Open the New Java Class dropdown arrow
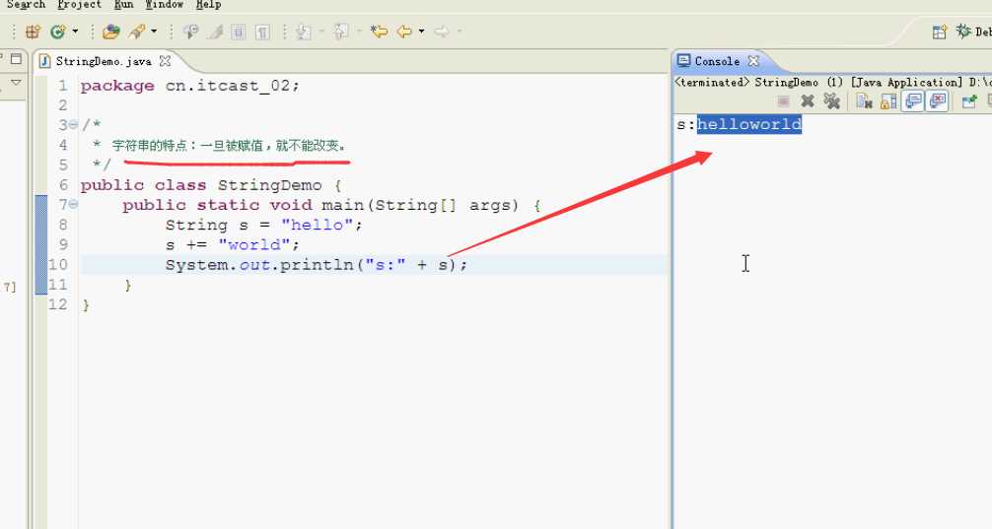This screenshot has width=992, height=529. [x=75, y=31]
